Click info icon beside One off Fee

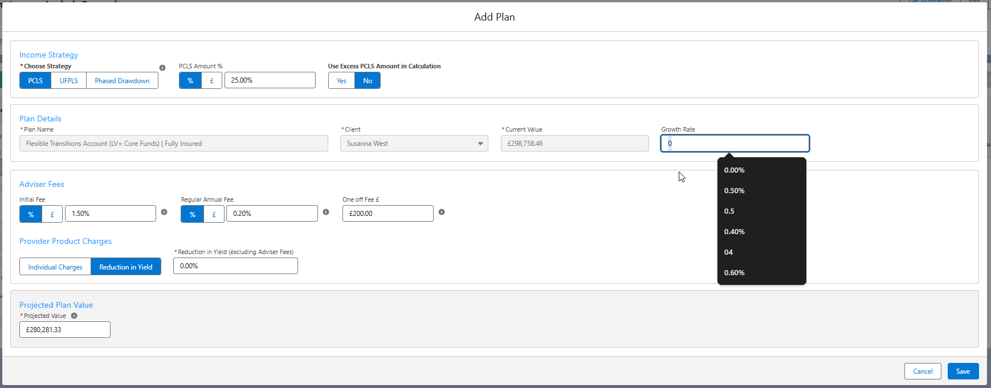pyautogui.click(x=442, y=212)
